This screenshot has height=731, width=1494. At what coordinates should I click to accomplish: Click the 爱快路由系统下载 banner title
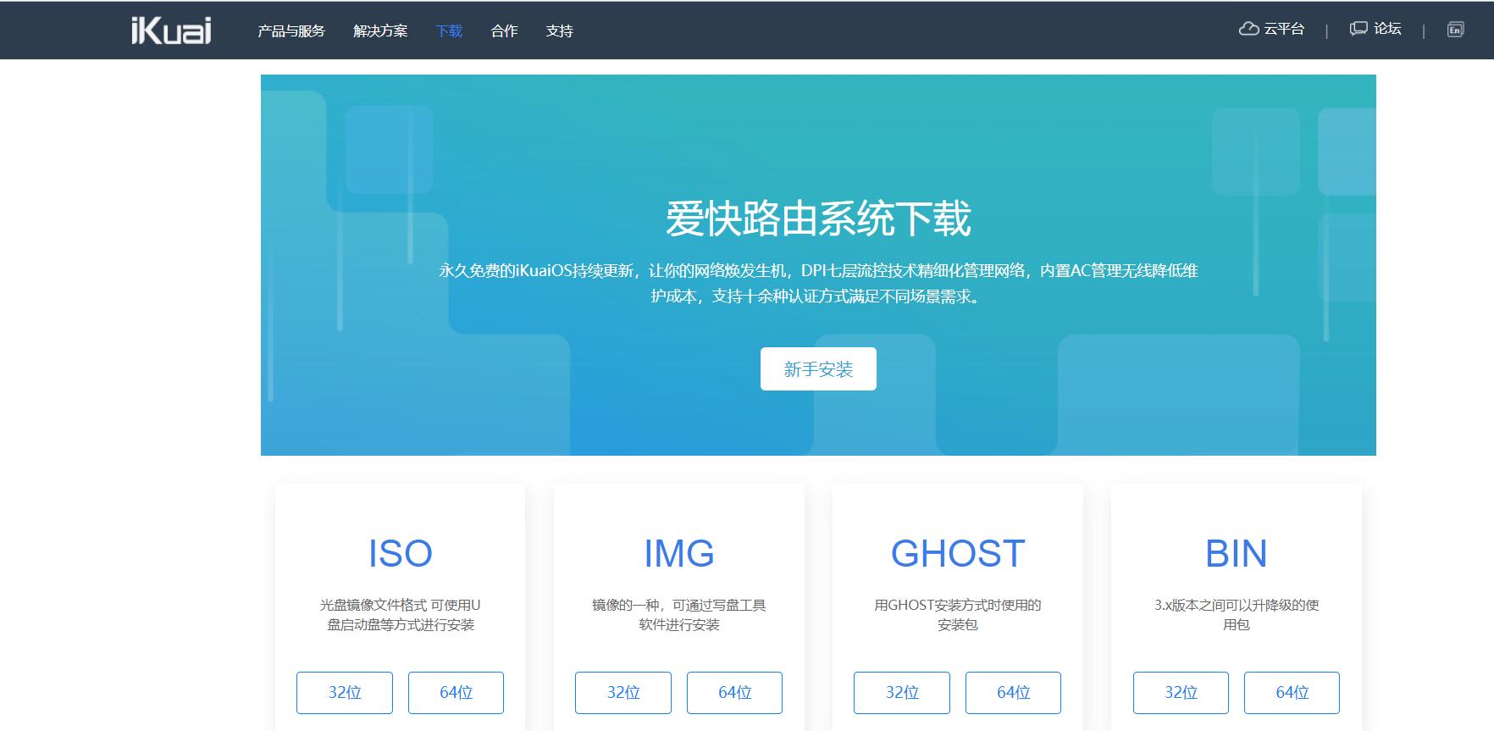pyautogui.click(x=818, y=219)
